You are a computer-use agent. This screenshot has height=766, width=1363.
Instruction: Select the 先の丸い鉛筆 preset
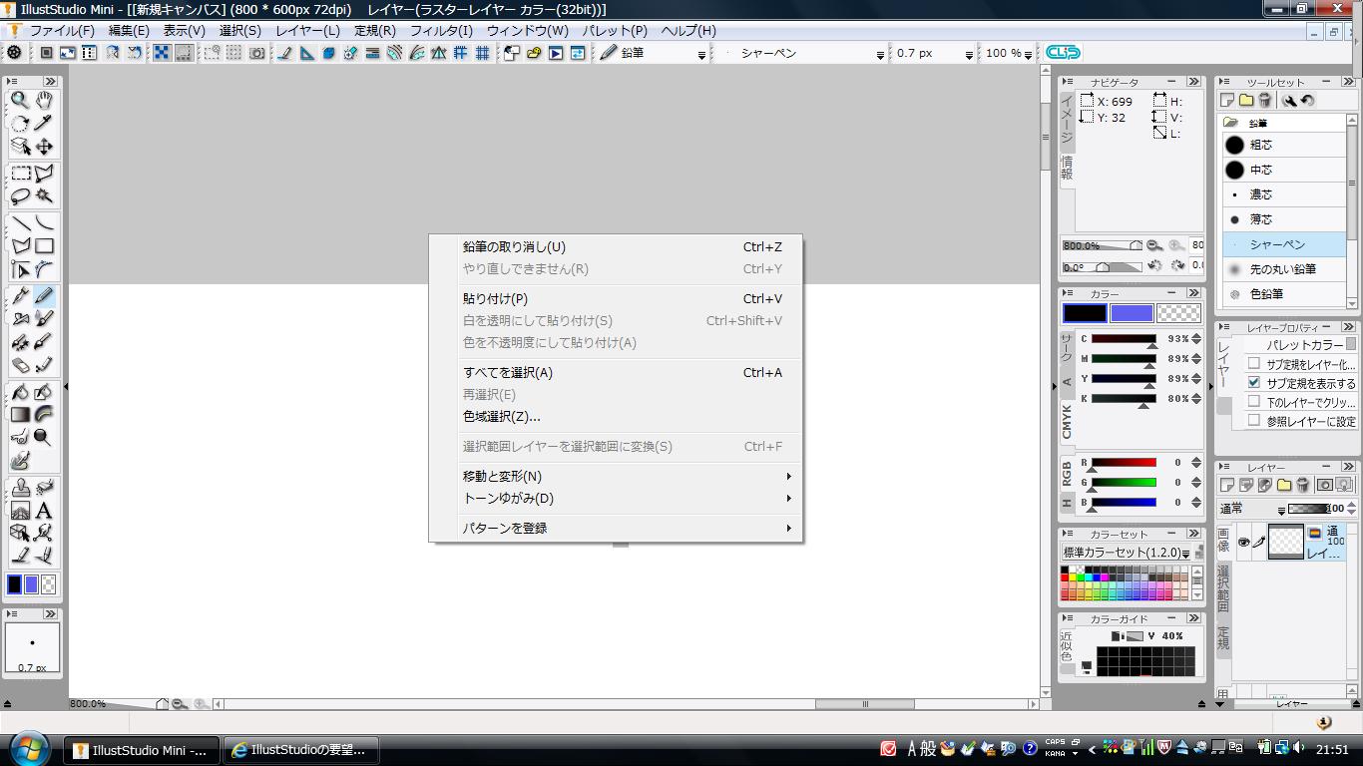point(1284,269)
